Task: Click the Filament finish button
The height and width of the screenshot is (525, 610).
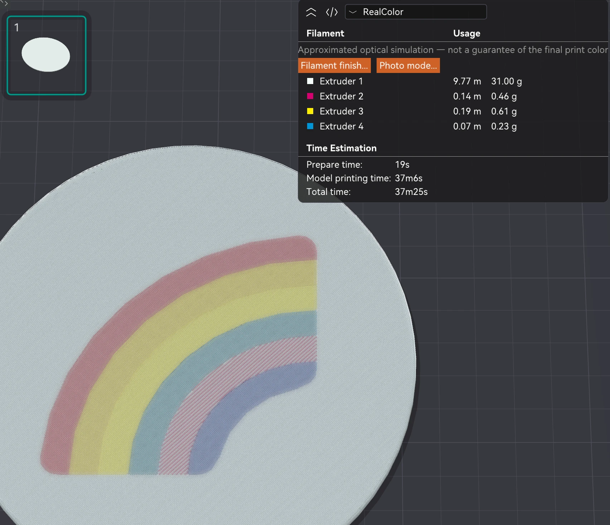Action: coord(334,65)
